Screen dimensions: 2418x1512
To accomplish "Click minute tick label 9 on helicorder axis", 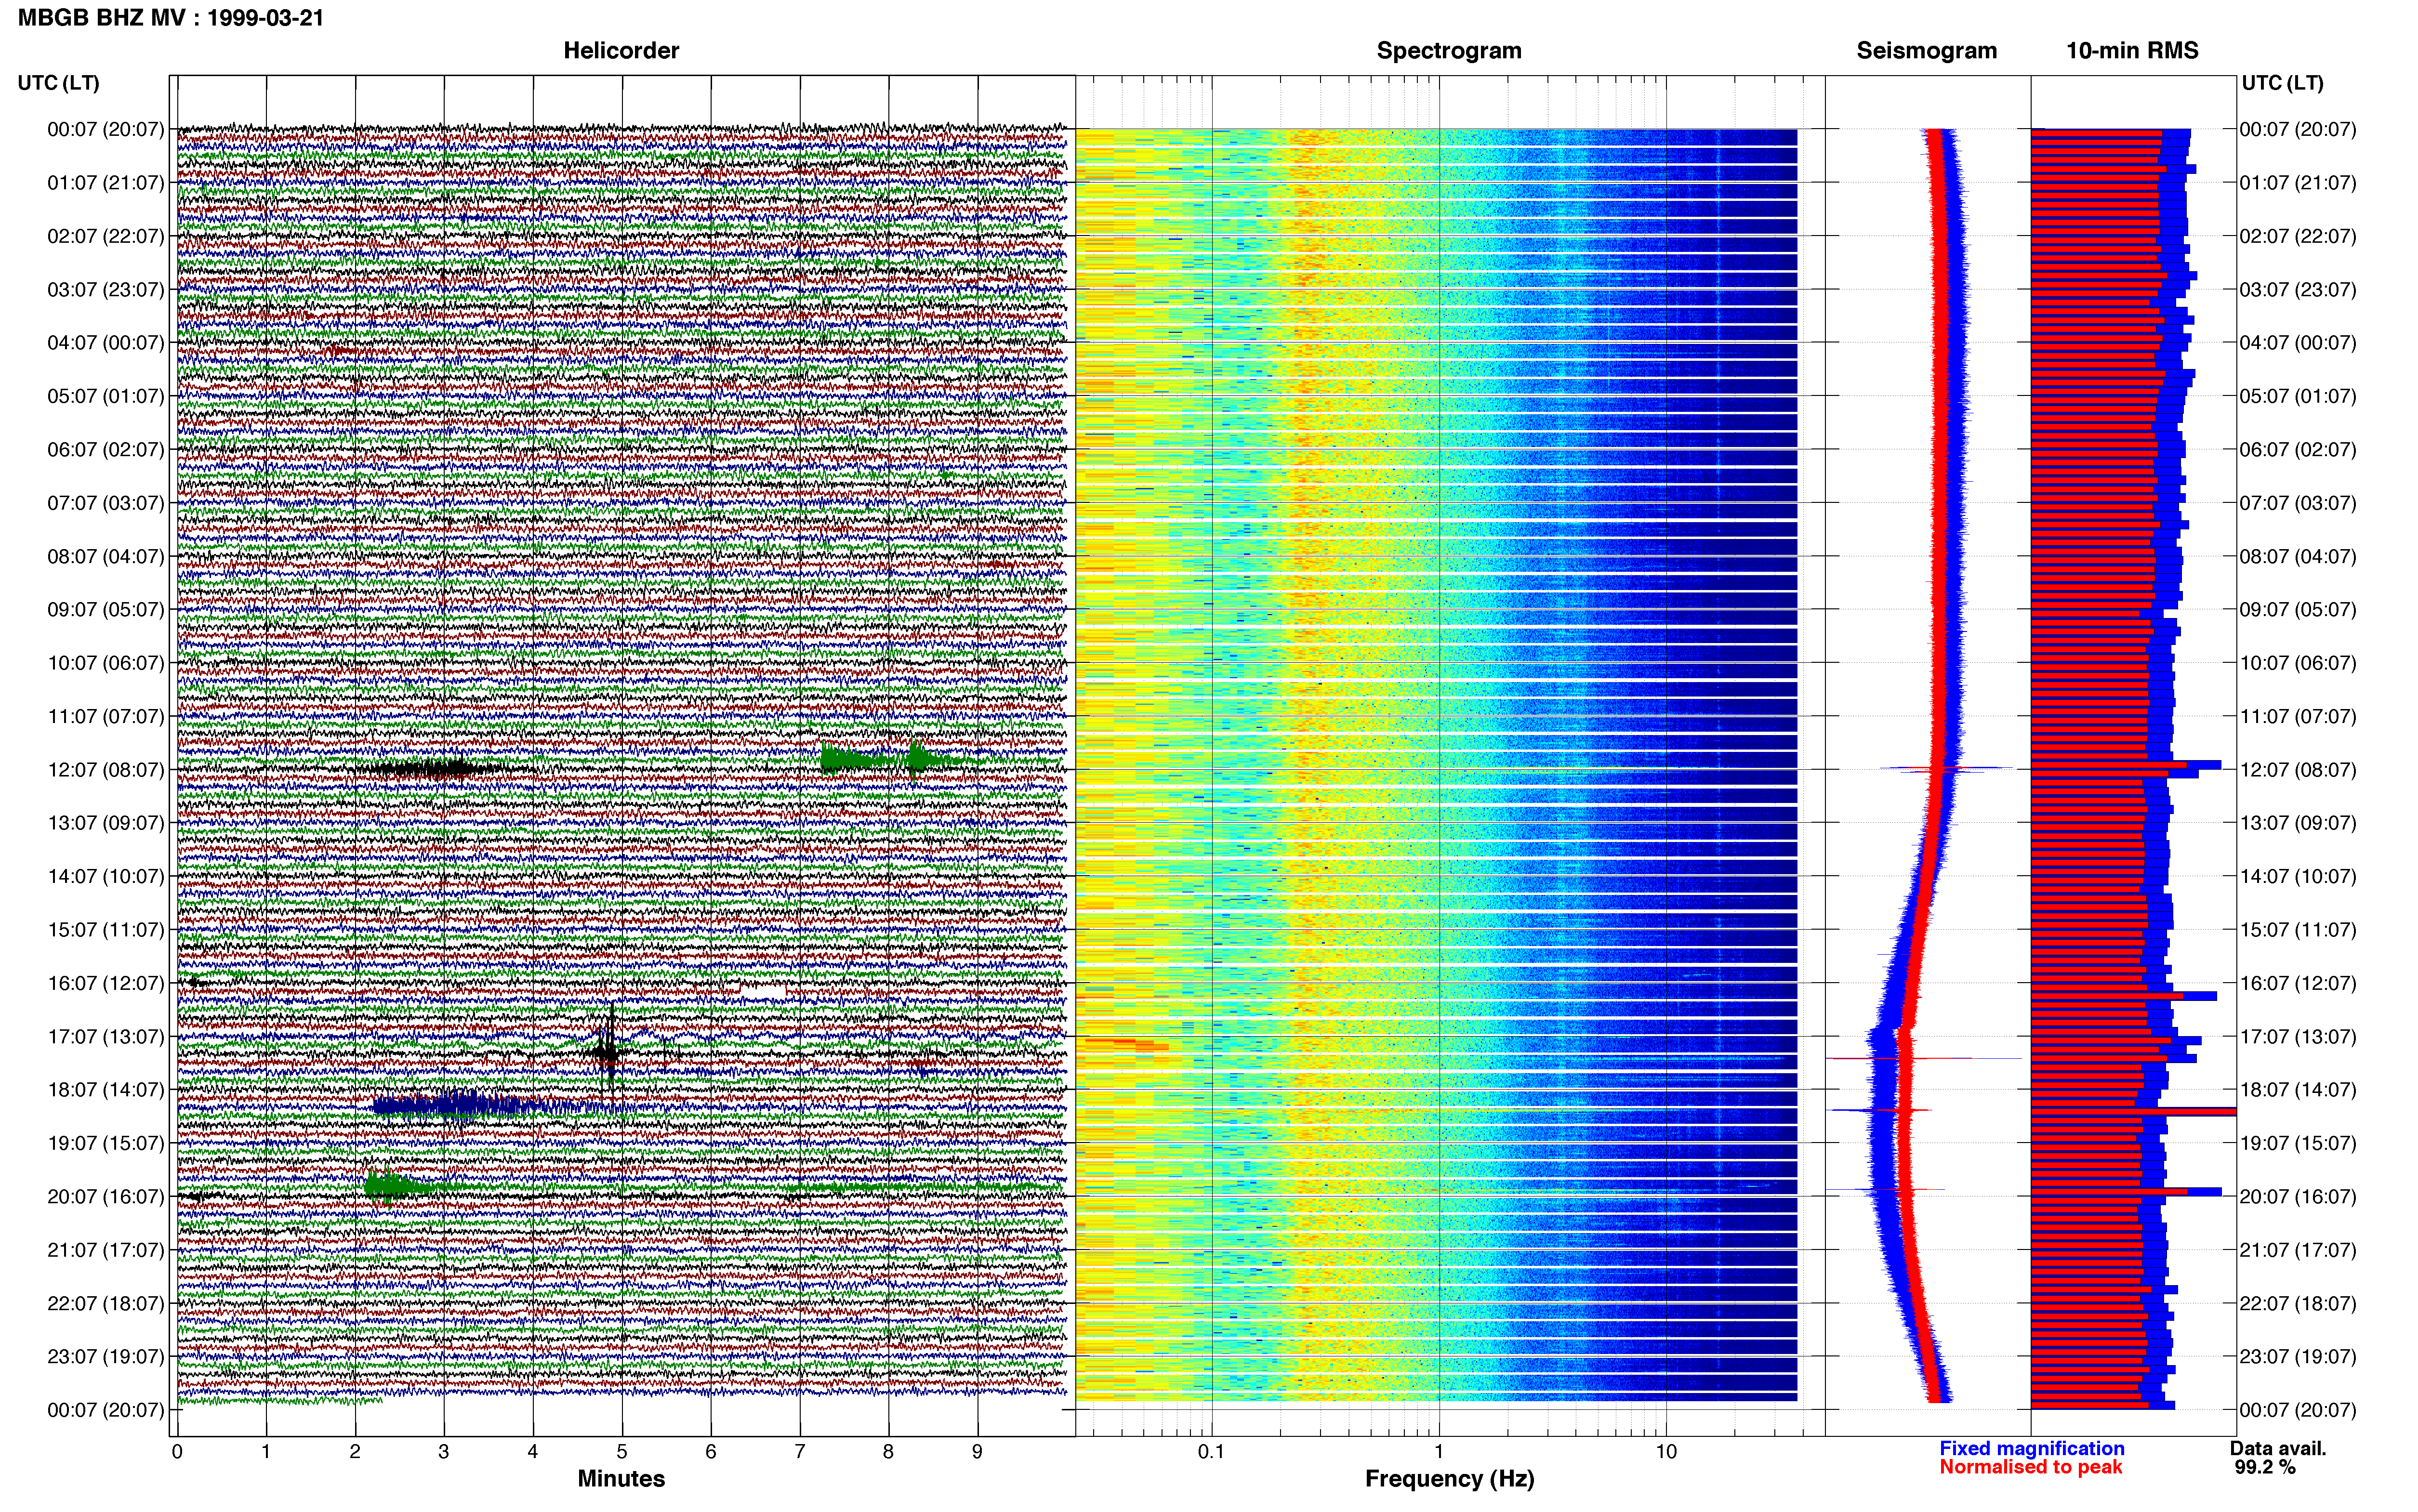I will (x=977, y=1451).
